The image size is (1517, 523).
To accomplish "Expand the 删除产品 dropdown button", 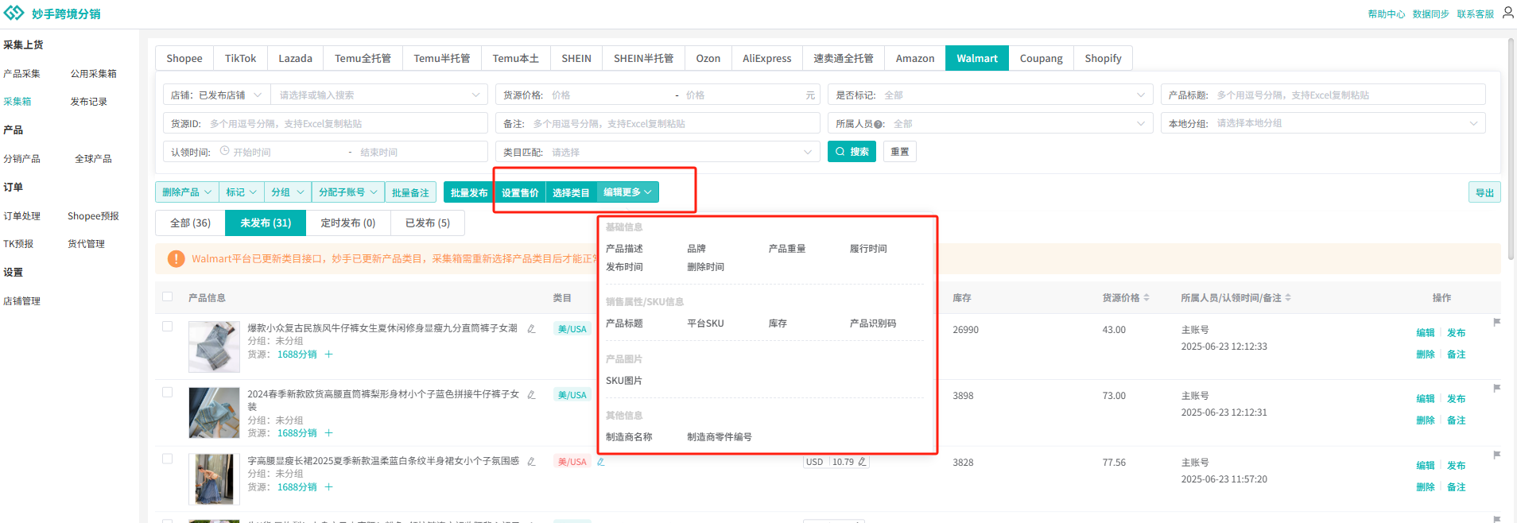I will (187, 192).
